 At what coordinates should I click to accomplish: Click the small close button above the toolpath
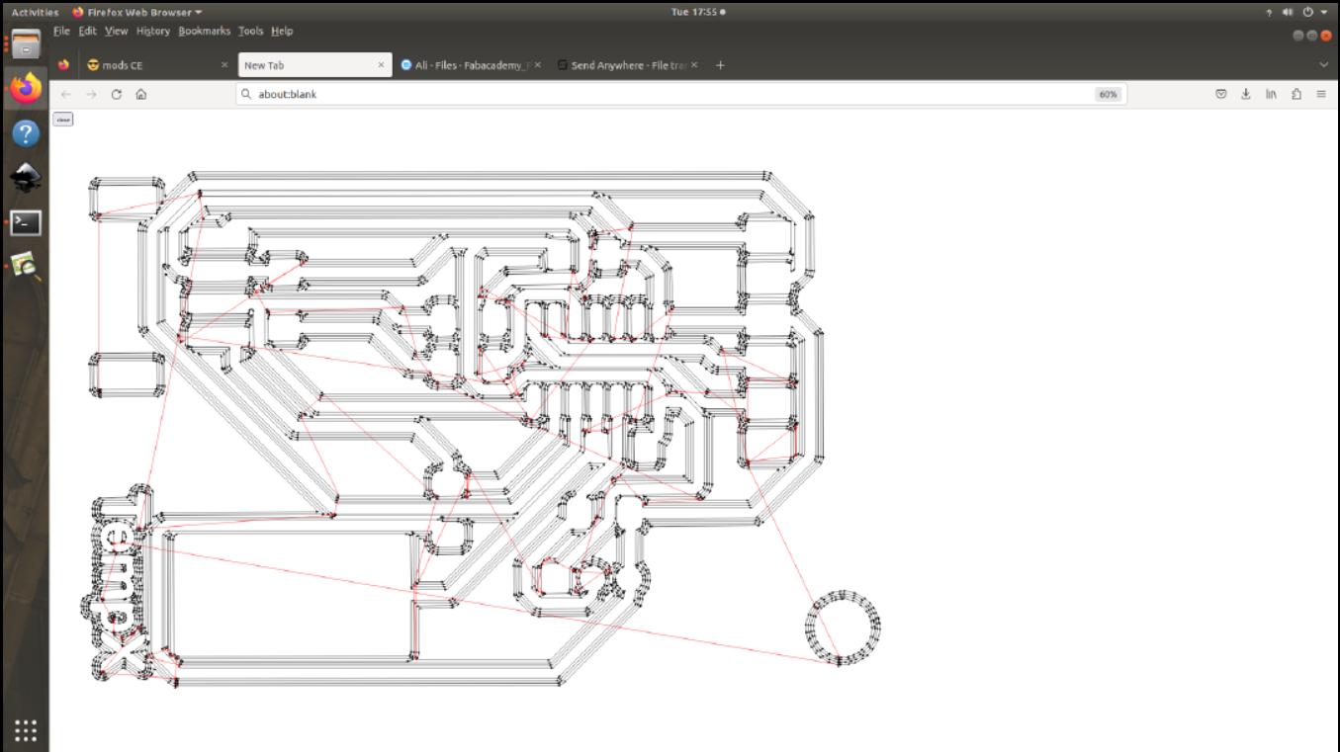(63, 120)
